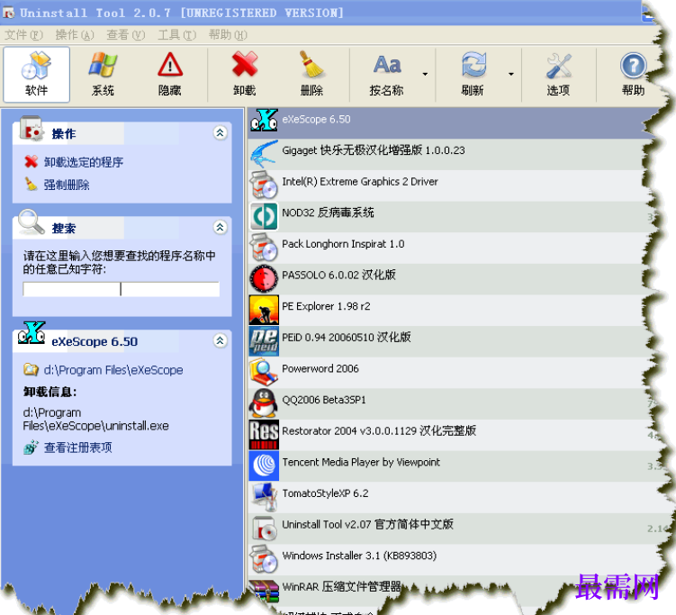Select QQ2006 penguin icon
The image size is (676, 615).
[264, 403]
